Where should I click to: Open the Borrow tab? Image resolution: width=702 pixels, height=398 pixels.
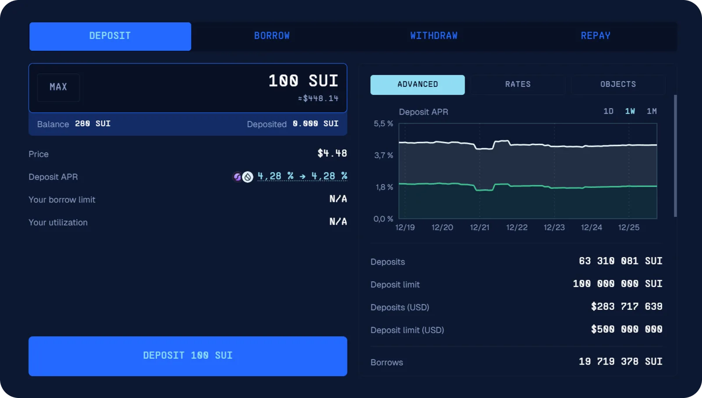(272, 36)
